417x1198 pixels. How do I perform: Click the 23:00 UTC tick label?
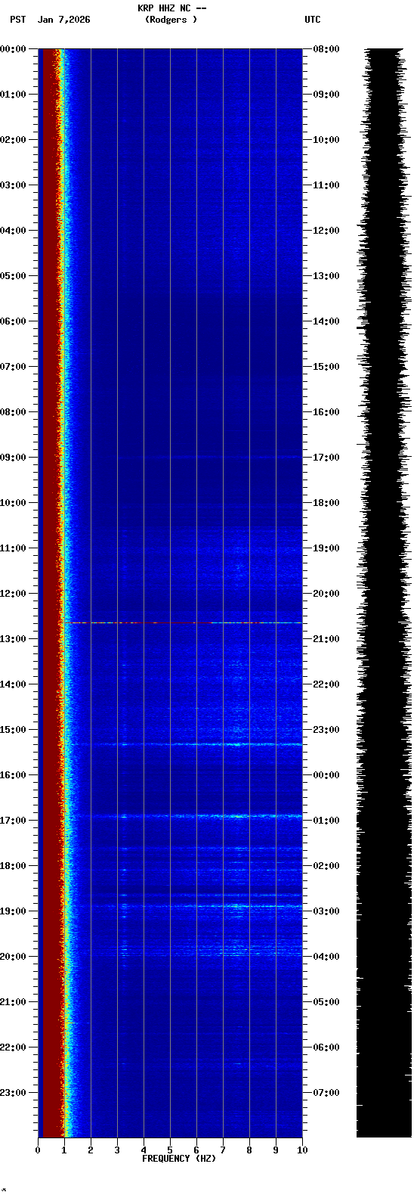tap(326, 730)
